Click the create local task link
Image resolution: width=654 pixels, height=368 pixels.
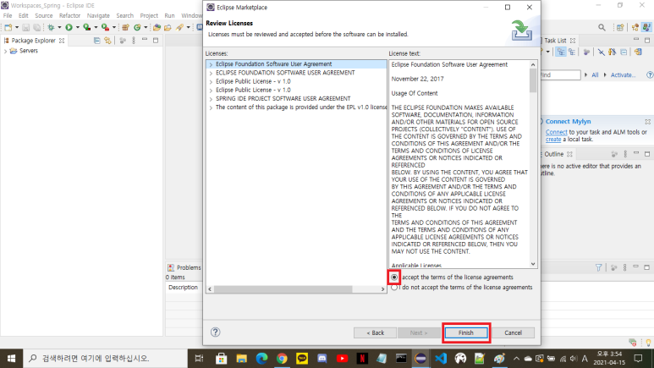point(553,140)
